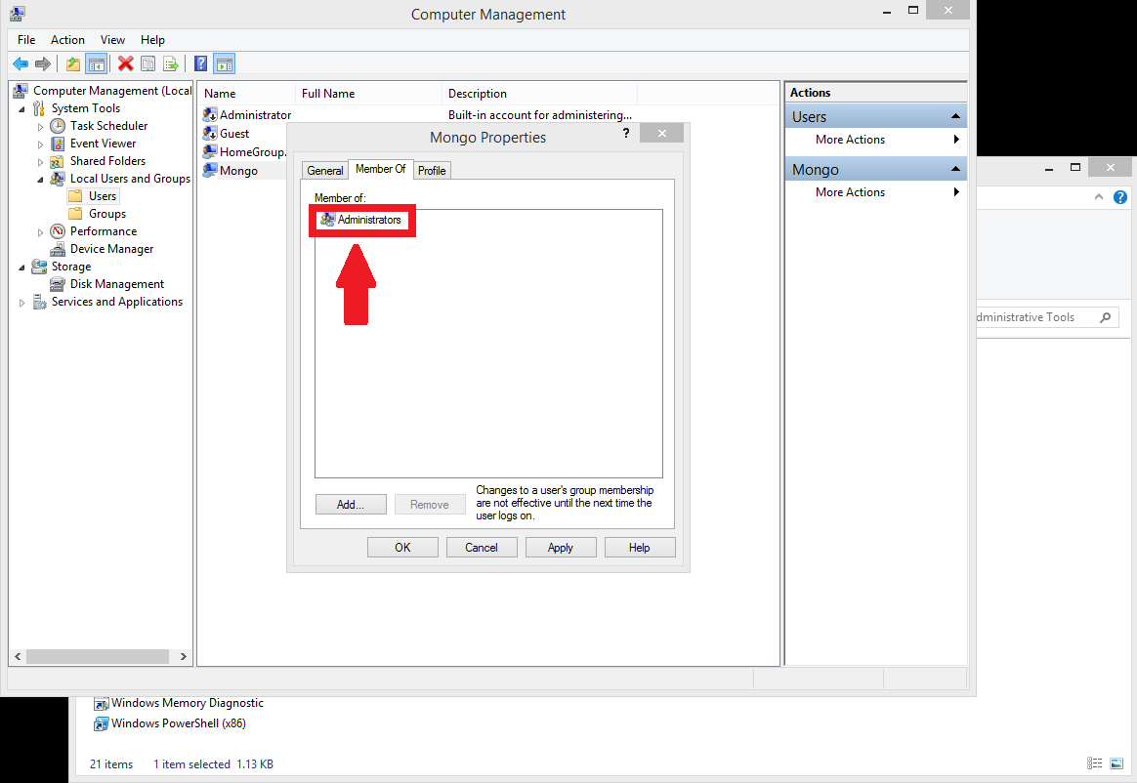Open Properties via the toolbar icon
The height and width of the screenshot is (783, 1137).
(147, 62)
